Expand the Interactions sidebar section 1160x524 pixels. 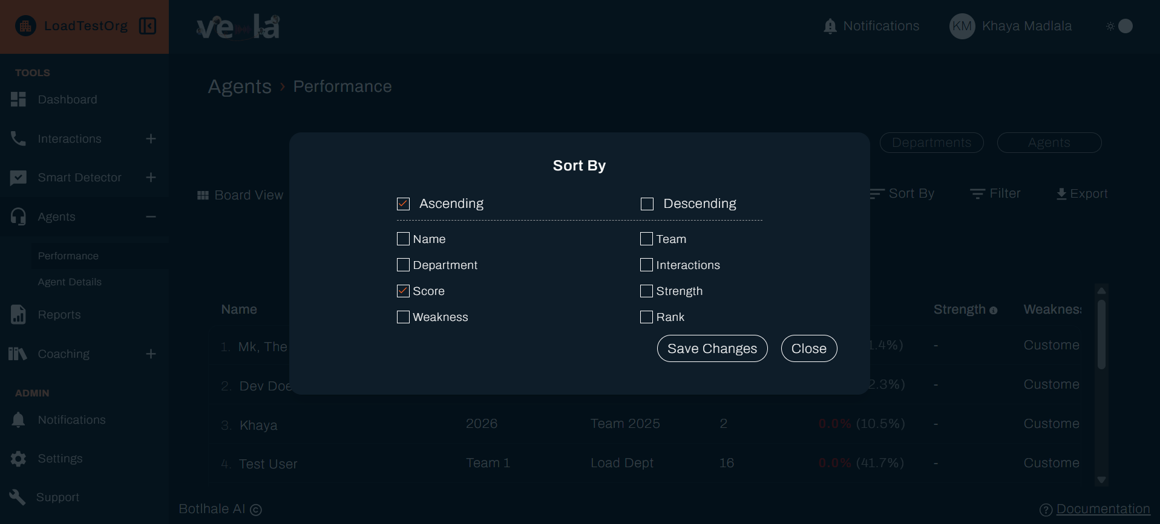pos(151,139)
